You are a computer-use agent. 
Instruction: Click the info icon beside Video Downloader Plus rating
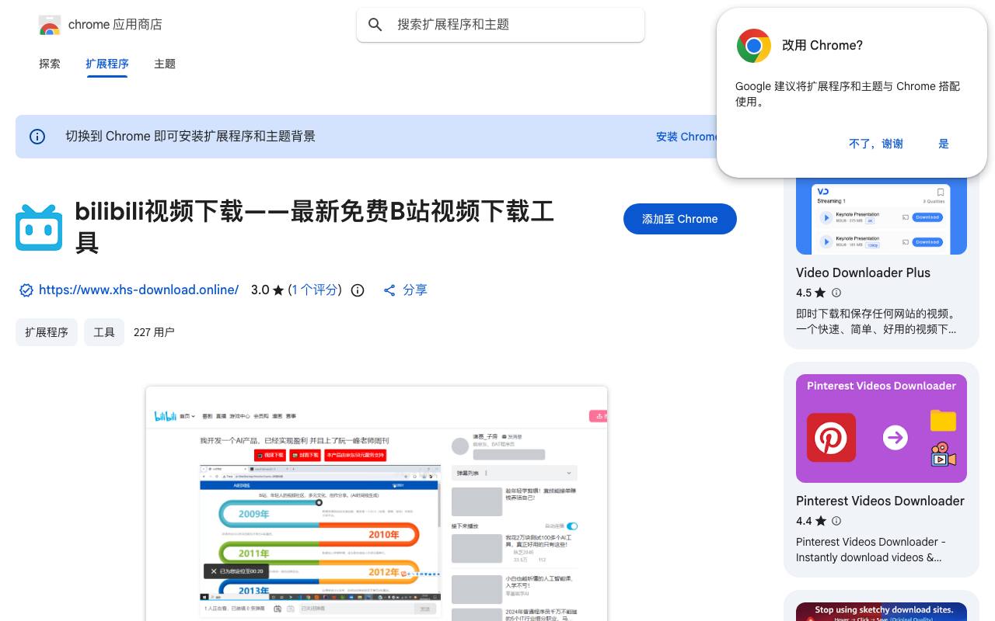pos(836,293)
